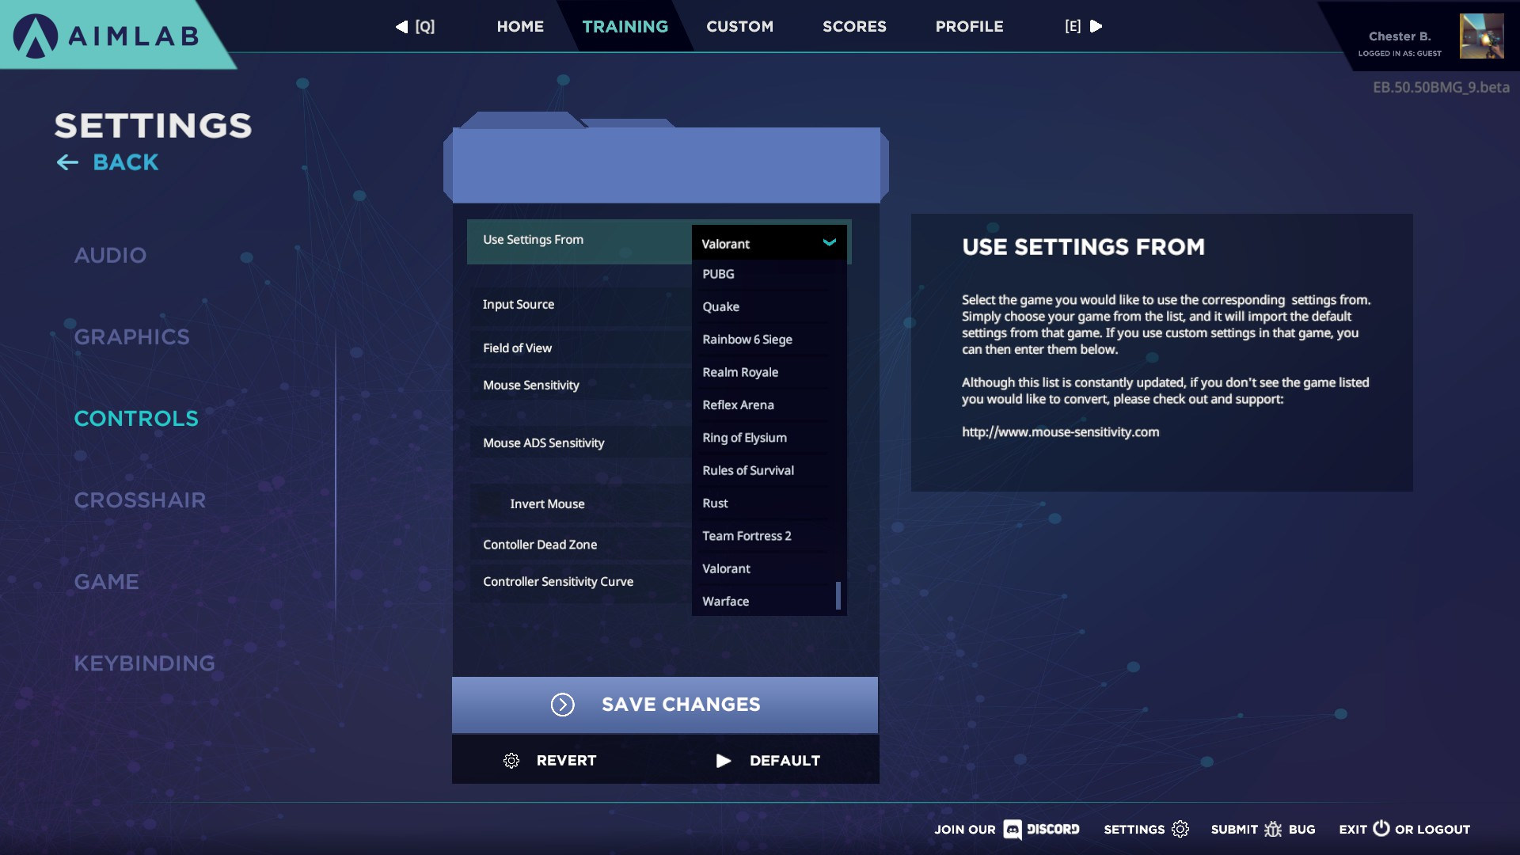Click the Settings gear icon
This screenshot has width=1520, height=855.
click(x=1180, y=828)
